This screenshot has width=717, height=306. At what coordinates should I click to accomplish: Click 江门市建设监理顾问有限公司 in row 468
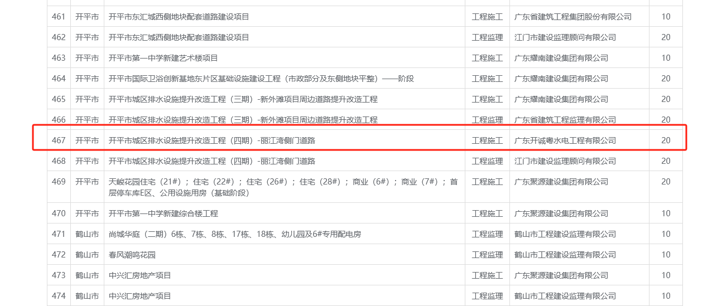tap(565, 161)
